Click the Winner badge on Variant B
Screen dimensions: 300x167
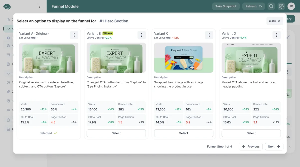108,33
